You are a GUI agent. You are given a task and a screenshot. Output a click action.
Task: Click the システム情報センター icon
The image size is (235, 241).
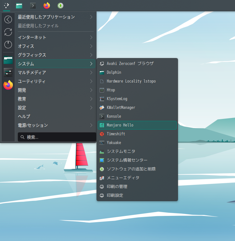click(102, 160)
